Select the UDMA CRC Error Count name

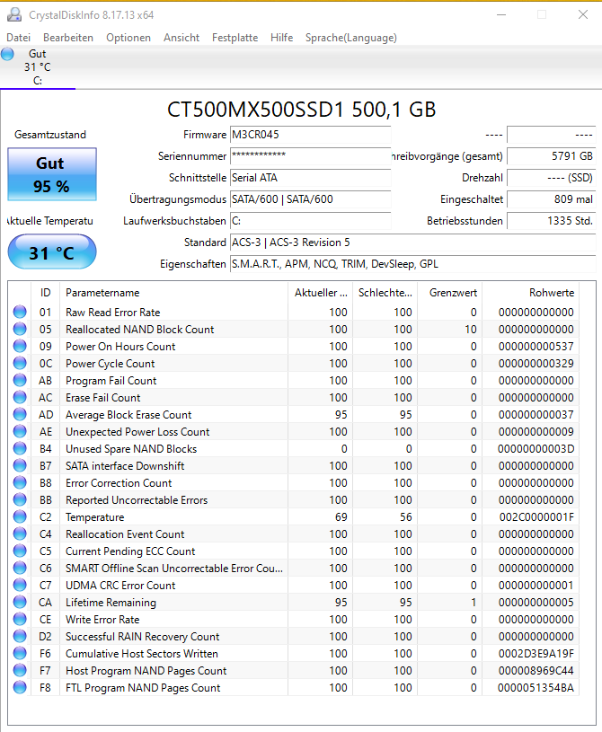pyautogui.click(x=120, y=586)
